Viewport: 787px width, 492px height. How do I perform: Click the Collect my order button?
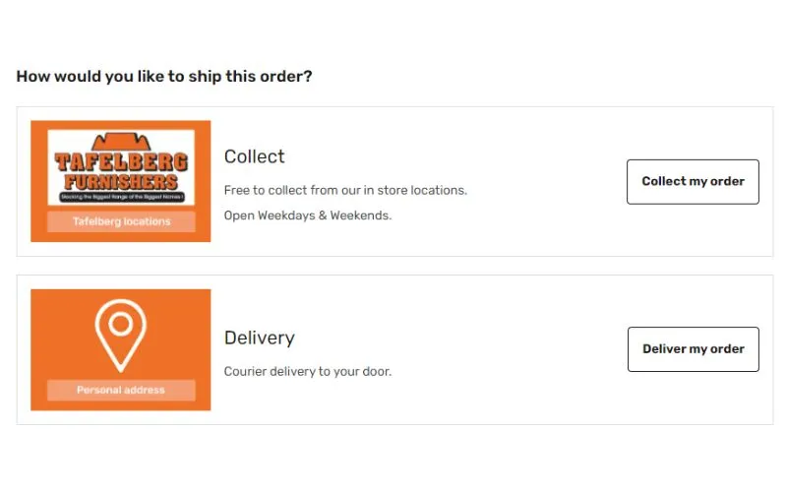pos(693,182)
